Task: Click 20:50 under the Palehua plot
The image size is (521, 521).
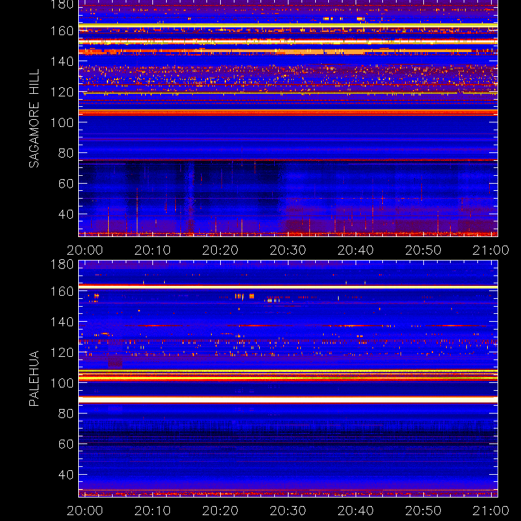Action: coord(423,511)
